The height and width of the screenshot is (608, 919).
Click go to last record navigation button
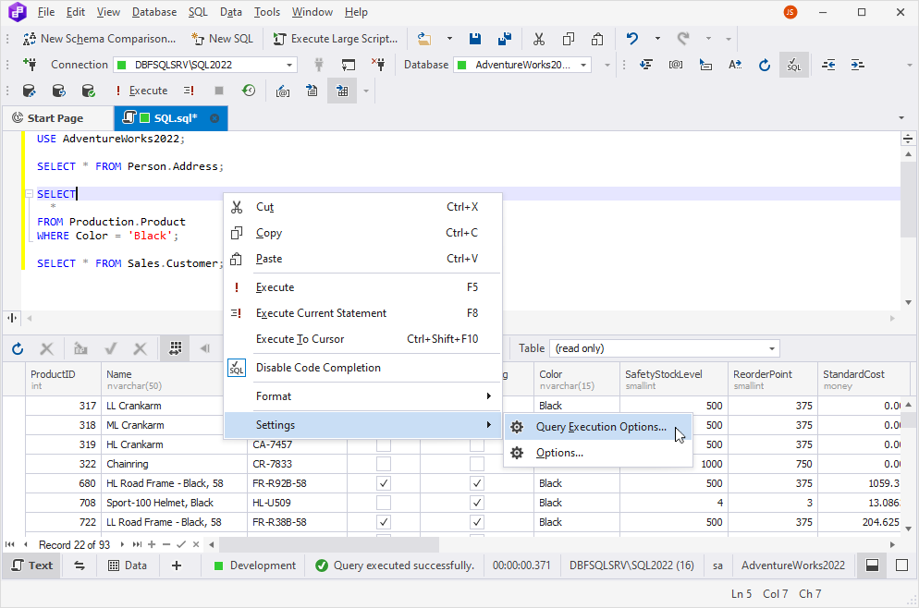tap(137, 545)
